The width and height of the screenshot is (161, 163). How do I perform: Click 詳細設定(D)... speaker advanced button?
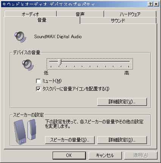tap(122, 140)
